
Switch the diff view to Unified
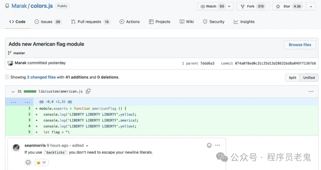(309, 78)
